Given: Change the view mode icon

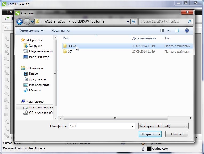Looking at the screenshot, I should pyautogui.click(x=163, y=31).
